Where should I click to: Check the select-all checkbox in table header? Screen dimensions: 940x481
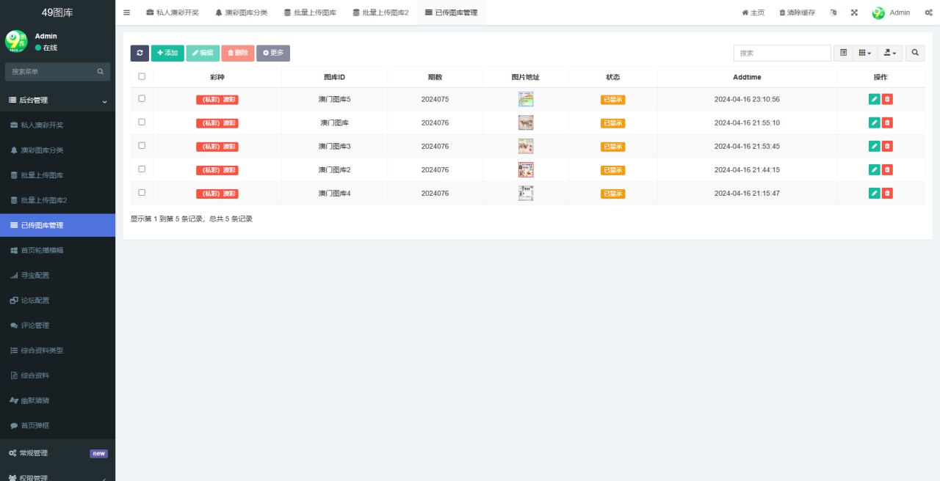pos(142,76)
